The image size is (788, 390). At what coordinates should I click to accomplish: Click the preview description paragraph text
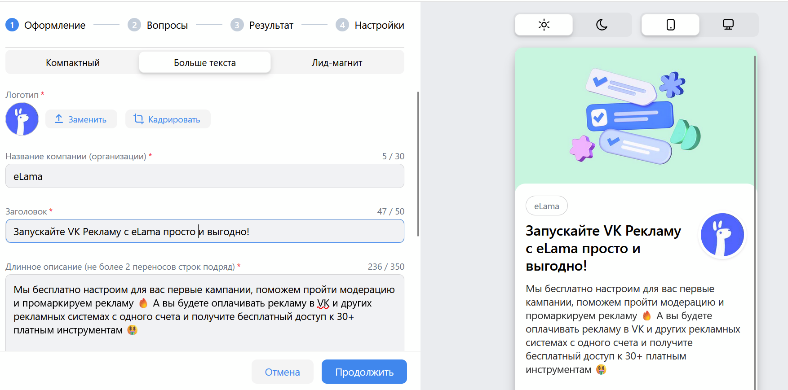pos(633,329)
